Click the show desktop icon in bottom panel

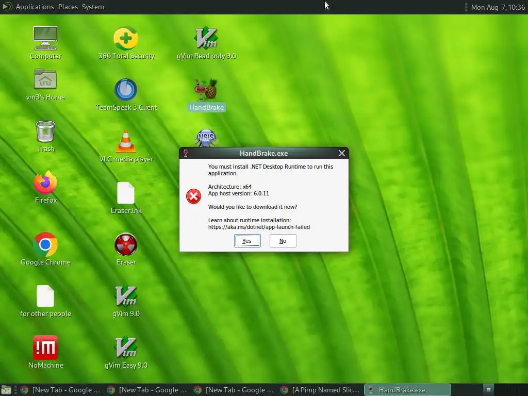[x=6, y=390]
